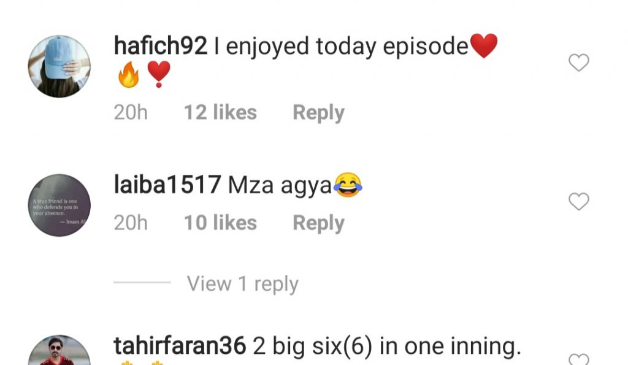This screenshot has width=628, height=365.
Task: Select the 20h timestamp under hafich92's comment
Action: pos(131,112)
